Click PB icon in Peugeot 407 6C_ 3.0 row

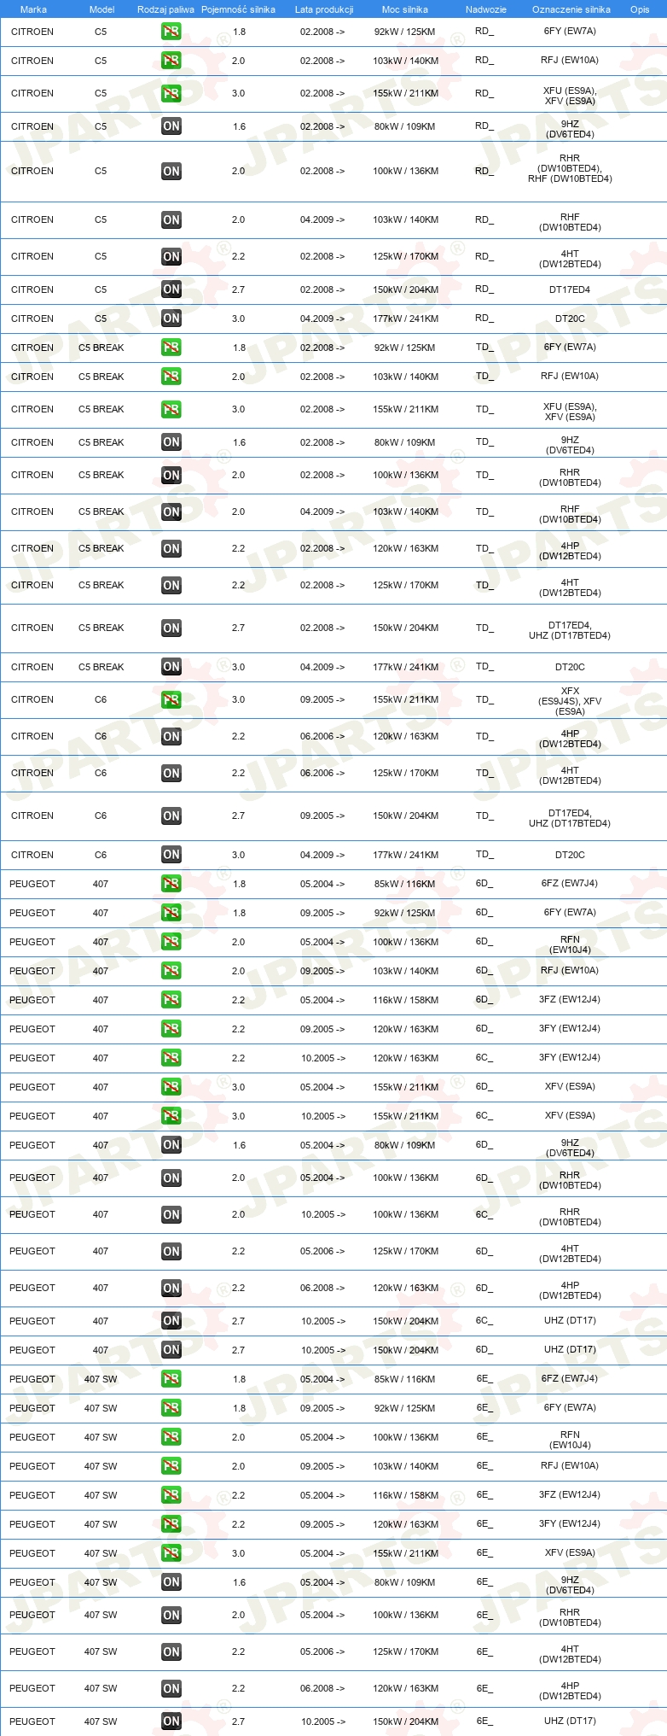click(171, 1116)
